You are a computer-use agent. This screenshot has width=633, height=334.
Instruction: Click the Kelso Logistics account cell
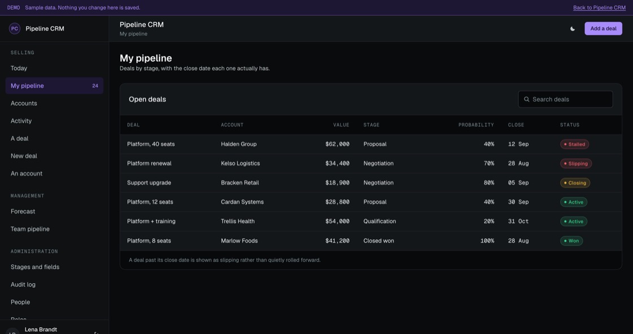241,163
